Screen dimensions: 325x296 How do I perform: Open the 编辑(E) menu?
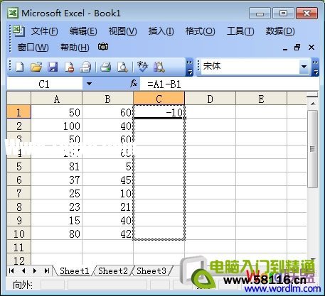(83, 31)
